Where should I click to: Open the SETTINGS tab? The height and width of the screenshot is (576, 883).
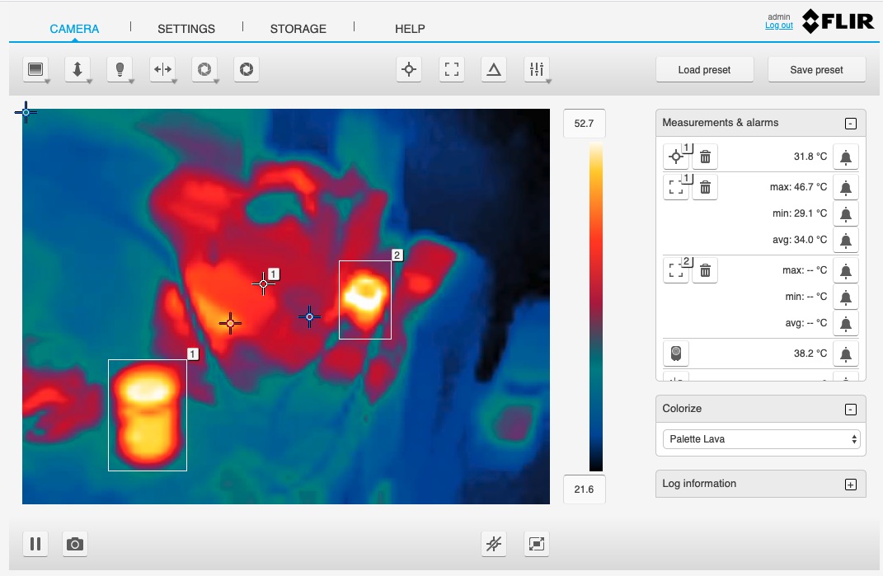coord(186,28)
